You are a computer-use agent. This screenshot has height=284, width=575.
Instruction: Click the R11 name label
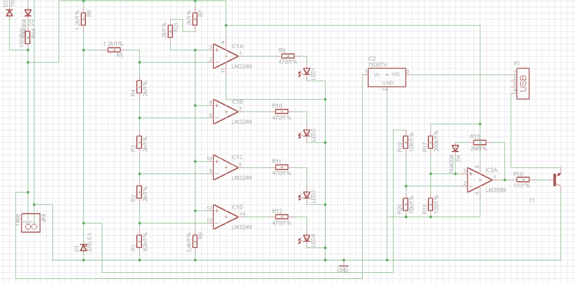276,161
